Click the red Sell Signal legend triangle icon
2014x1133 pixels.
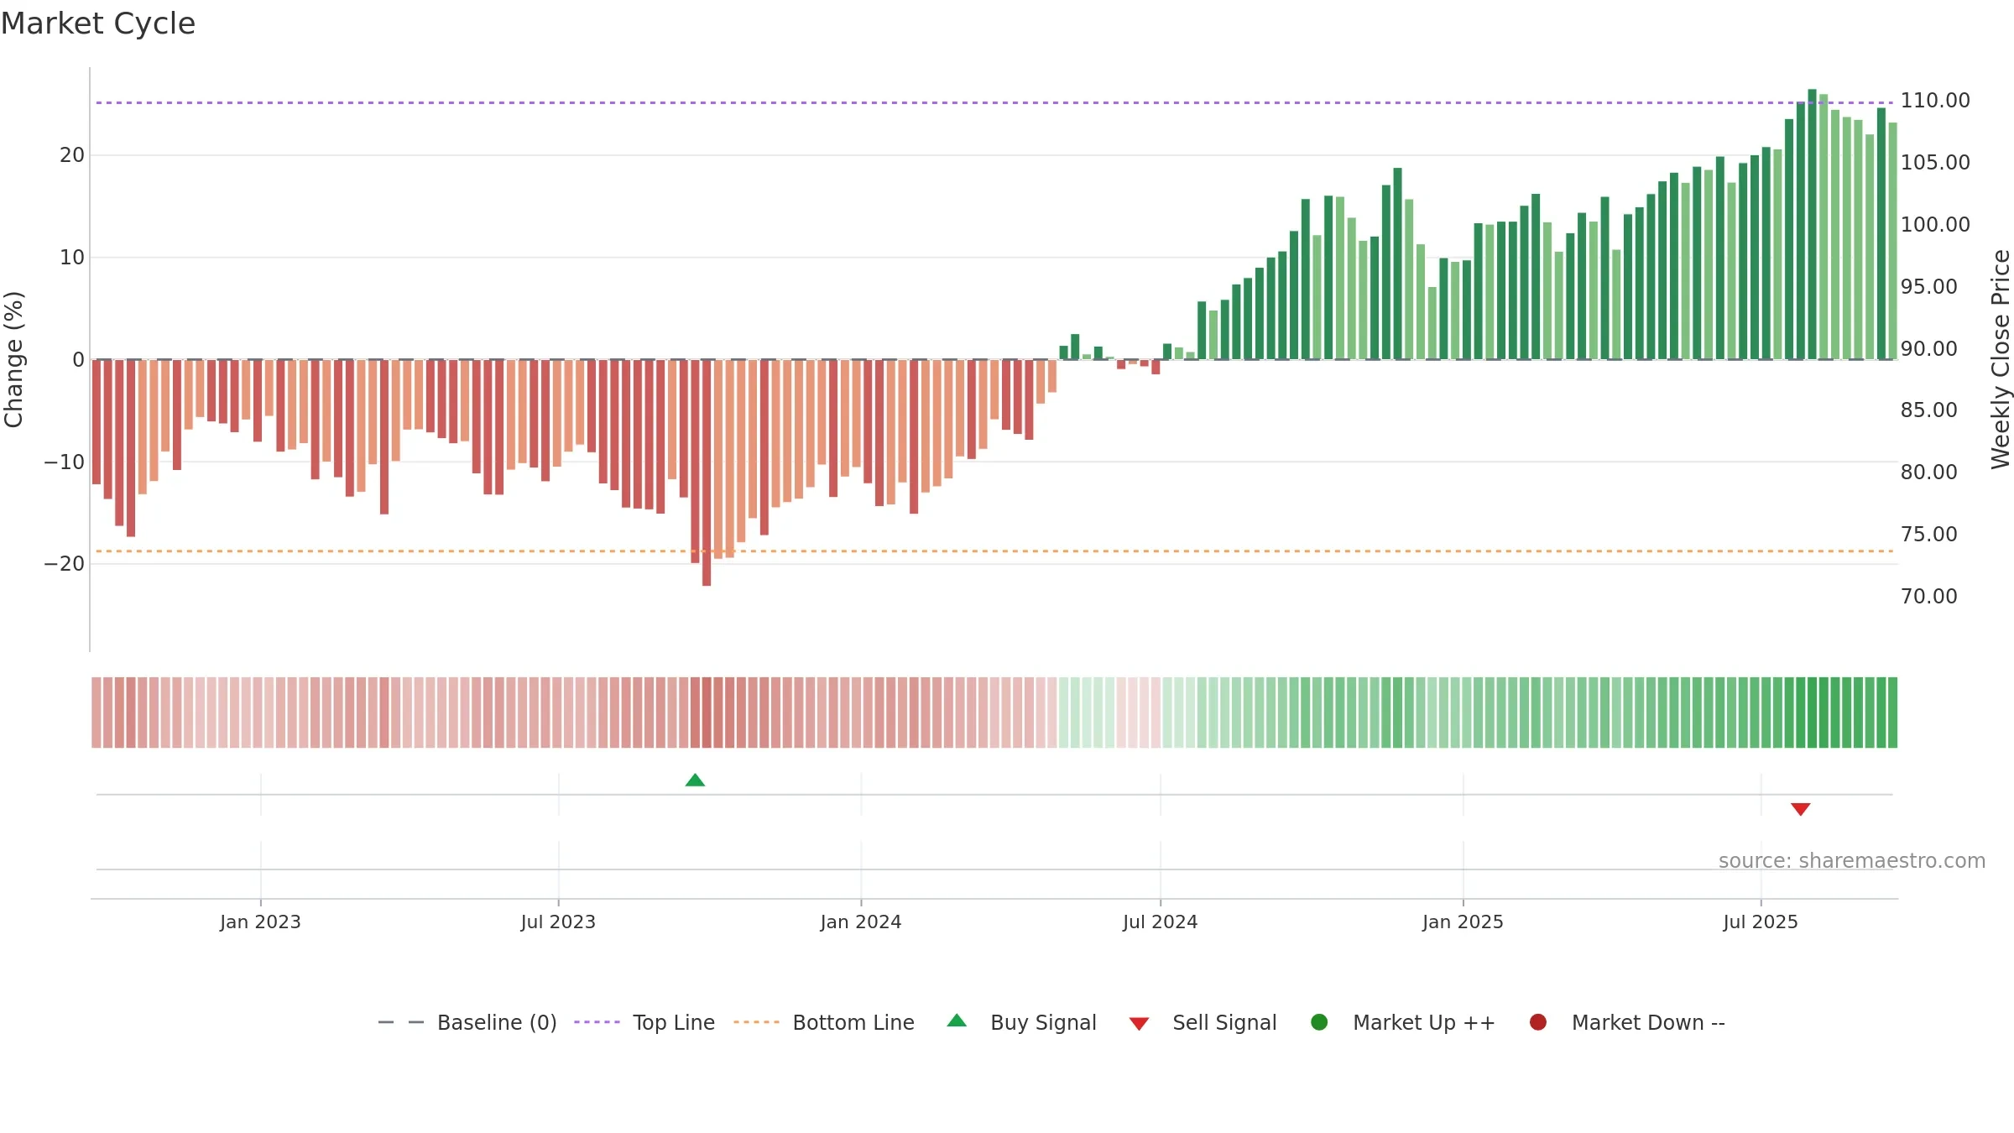tap(1139, 1024)
